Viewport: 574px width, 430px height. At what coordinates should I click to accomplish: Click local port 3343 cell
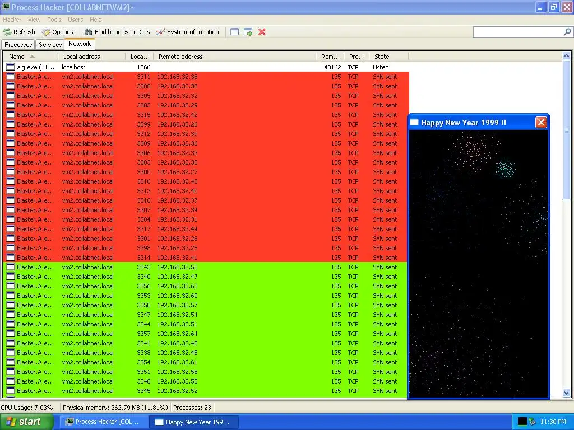[x=144, y=267]
